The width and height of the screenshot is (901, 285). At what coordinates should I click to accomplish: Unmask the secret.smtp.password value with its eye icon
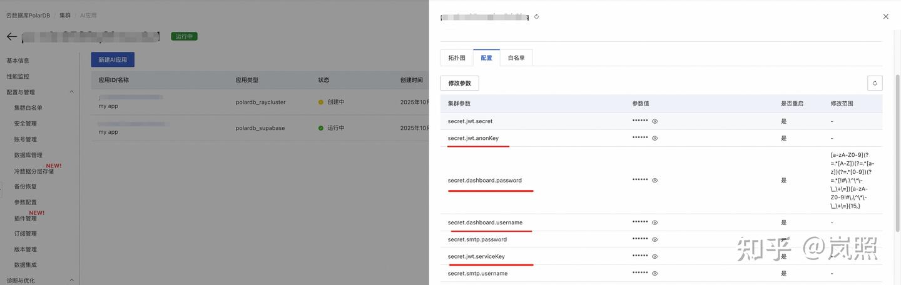(654, 239)
